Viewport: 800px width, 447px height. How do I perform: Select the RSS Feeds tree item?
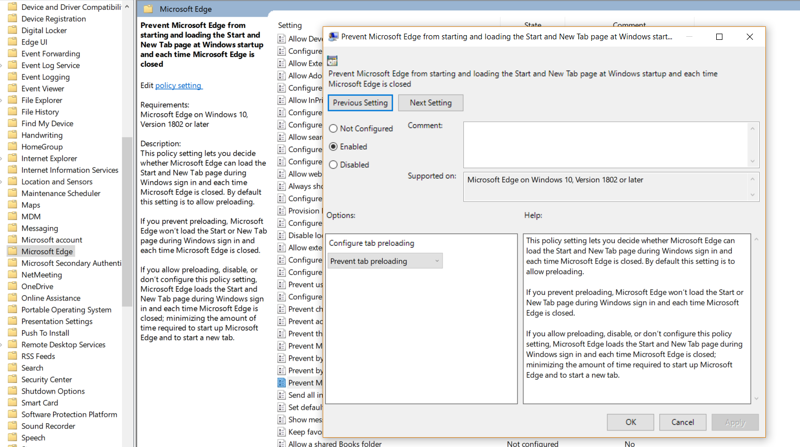[x=38, y=356]
